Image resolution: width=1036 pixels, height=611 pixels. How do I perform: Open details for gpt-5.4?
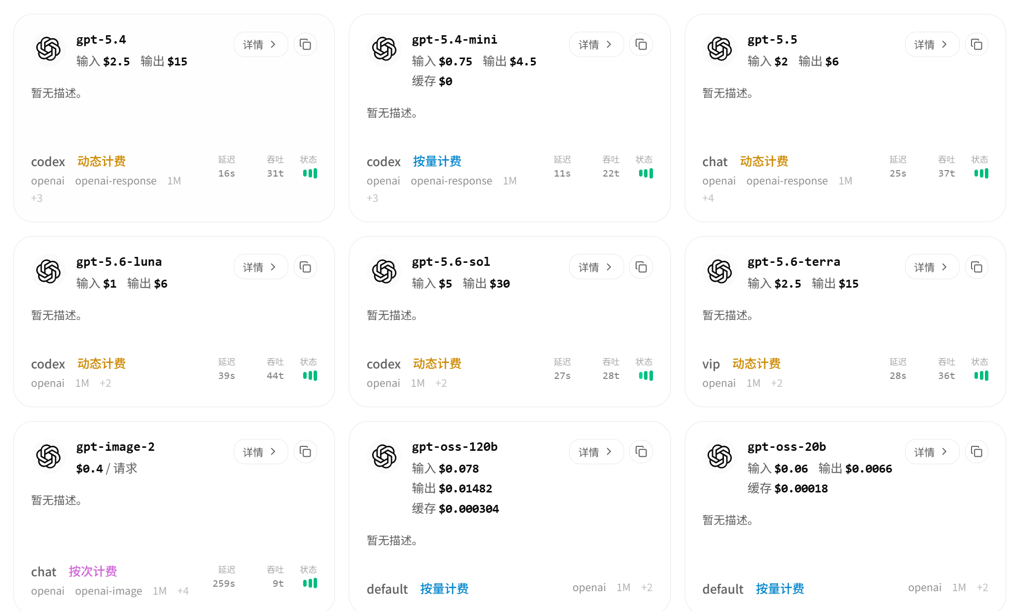(260, 45)
